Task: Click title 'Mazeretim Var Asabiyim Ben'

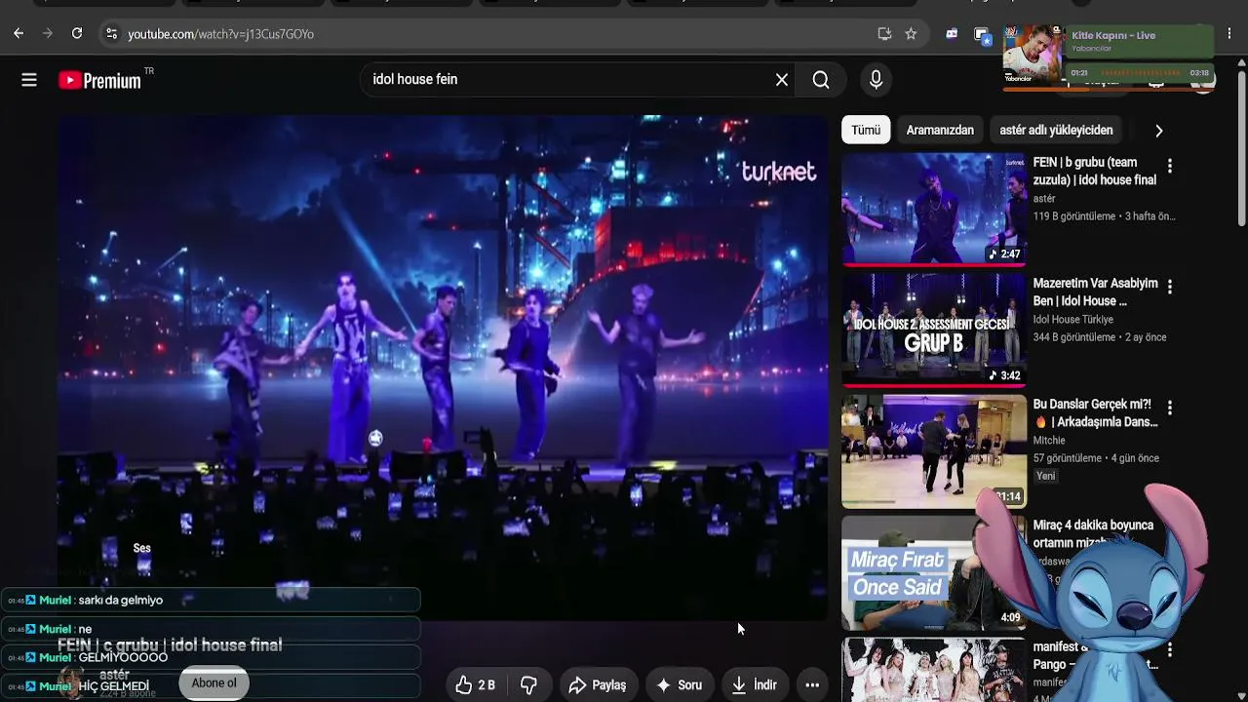Action: 1096,292
